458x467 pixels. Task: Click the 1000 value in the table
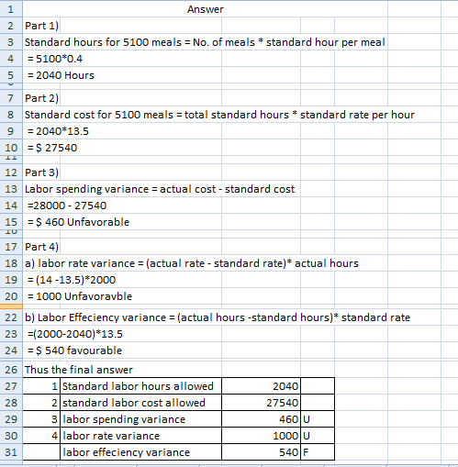(x=261, y=436)
